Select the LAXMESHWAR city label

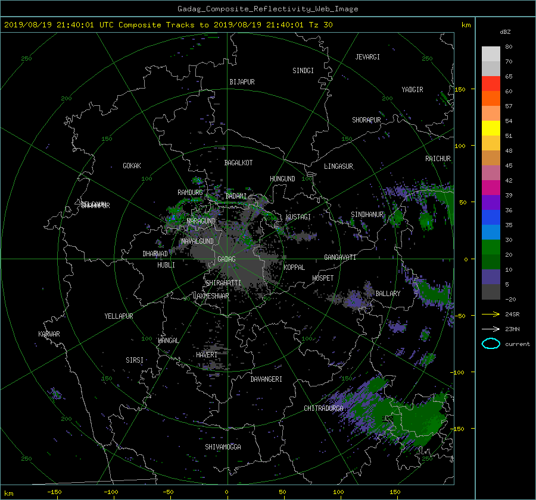click(x=211, y=296)
